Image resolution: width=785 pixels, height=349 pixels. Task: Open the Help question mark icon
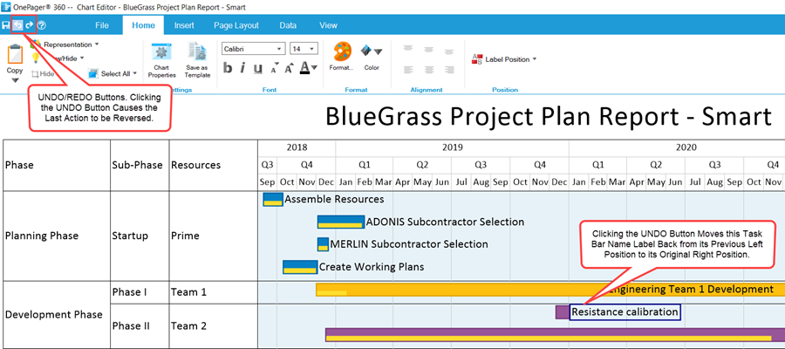click(x=42, y=25)
